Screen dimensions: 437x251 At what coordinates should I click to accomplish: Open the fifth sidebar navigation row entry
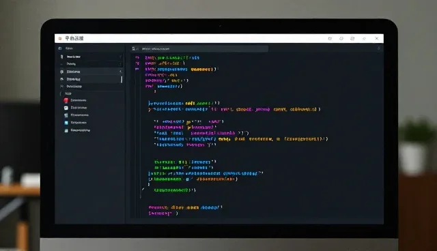pos(90,87)
